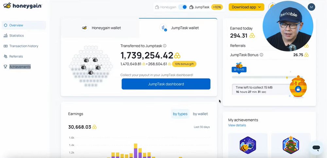327x158 pixels.
Task: Click the credits icon next to 294.31
Action: click(252, 36)
